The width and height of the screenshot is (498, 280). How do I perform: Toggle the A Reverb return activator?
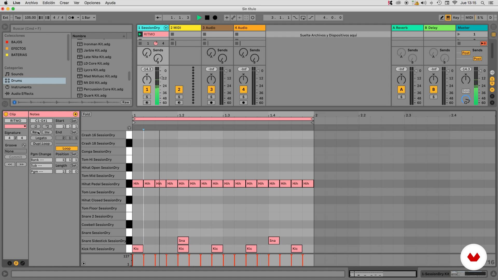click(x=401, y=89)
